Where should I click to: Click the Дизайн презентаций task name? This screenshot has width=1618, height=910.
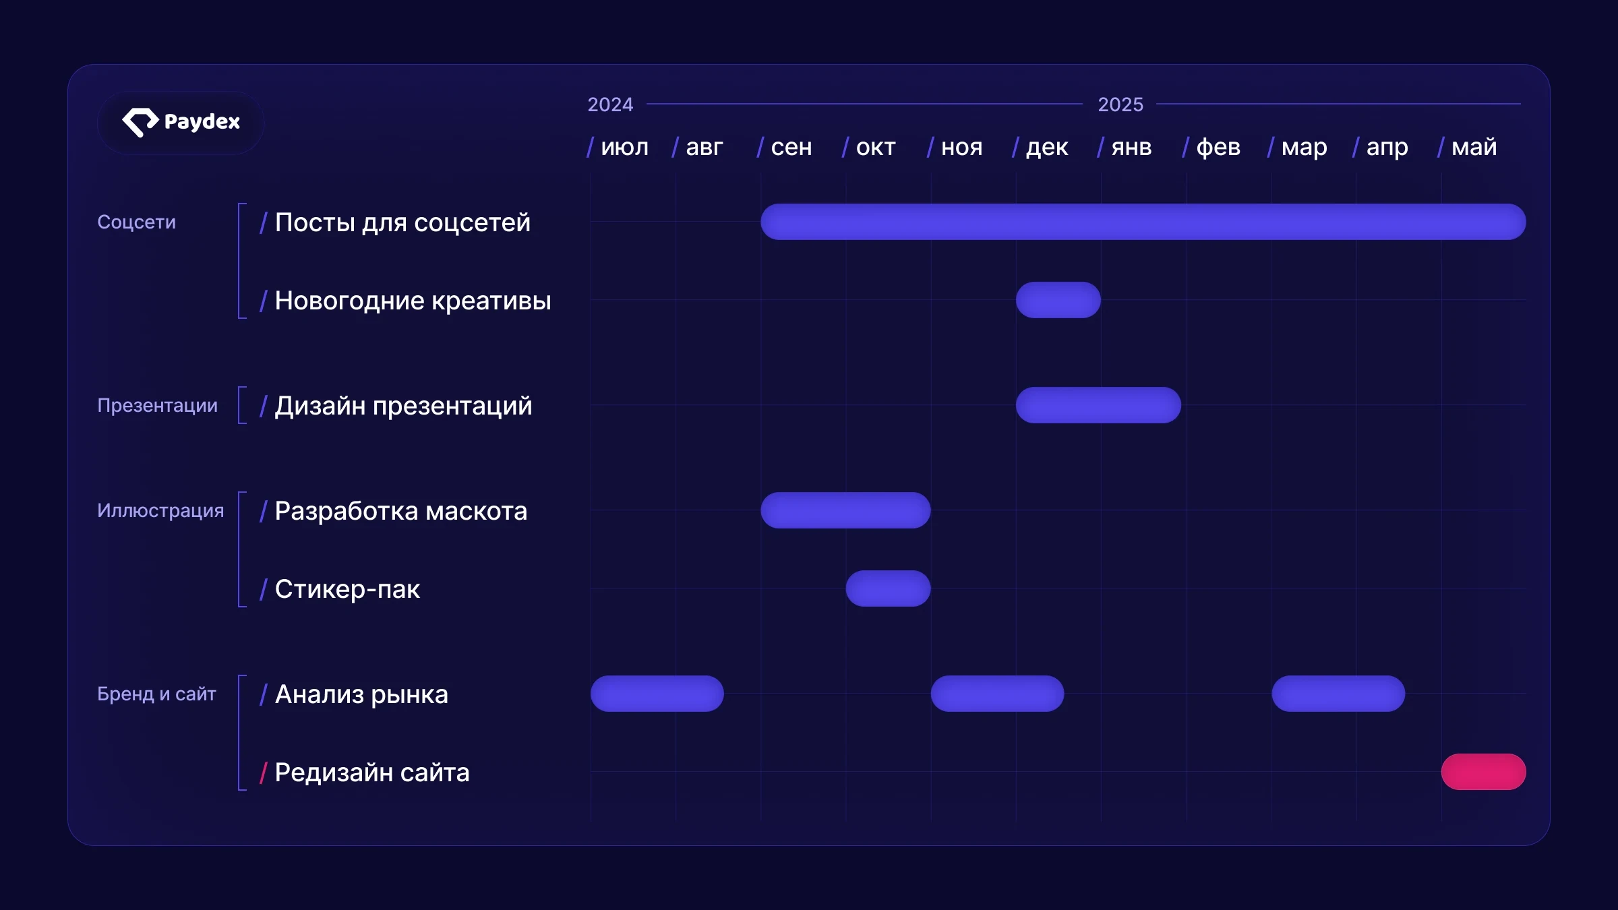(x=403, y=406)
